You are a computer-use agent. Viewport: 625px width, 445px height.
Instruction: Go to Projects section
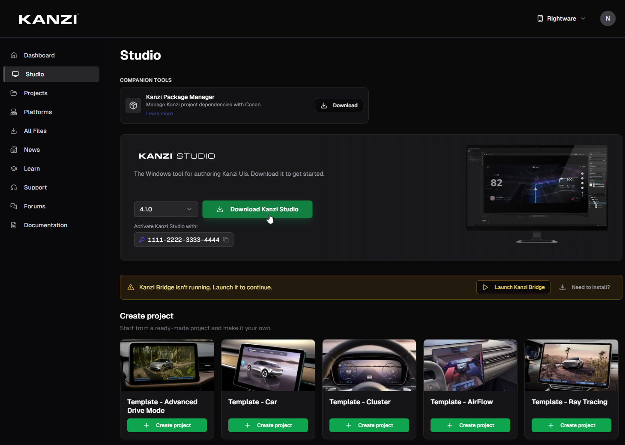51,93
